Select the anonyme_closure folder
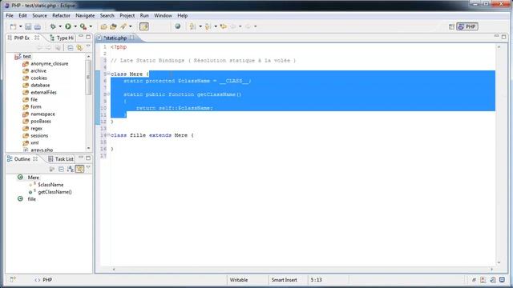 (46, 64)
